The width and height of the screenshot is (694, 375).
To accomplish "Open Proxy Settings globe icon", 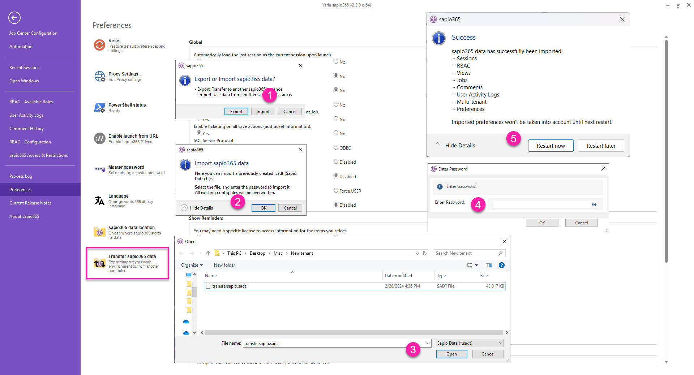I will tap(100, 76).
